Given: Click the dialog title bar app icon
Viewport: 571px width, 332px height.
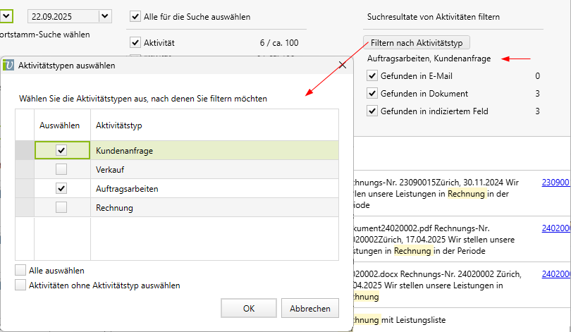Looking at the screenshot, I should pos(9,66).
